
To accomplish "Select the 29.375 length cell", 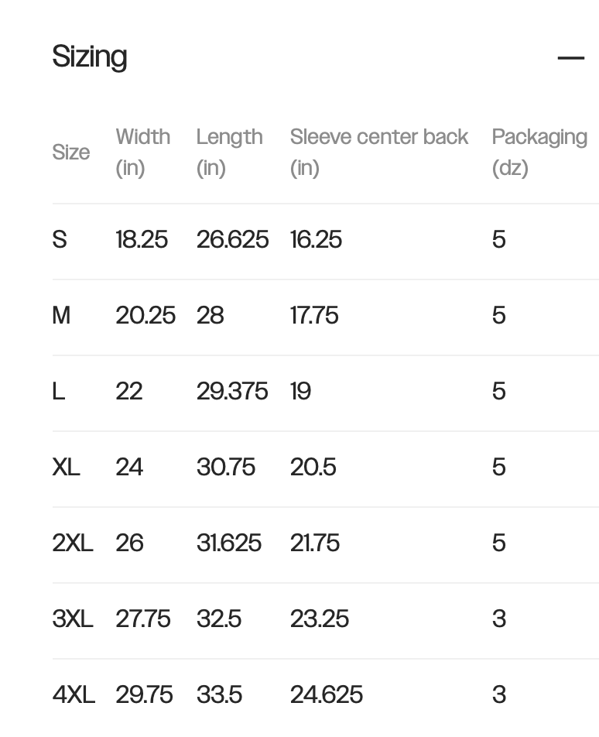I will pyautogui.click(x=232, y=392).
